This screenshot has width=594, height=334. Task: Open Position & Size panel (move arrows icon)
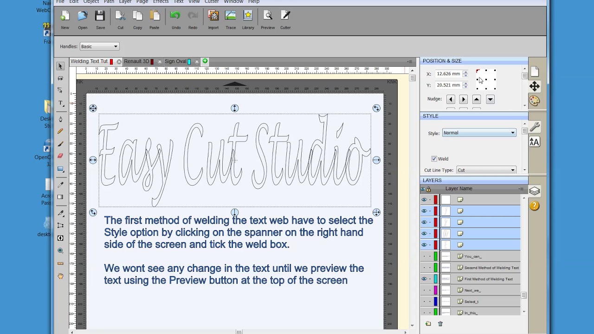pos(535,86)
